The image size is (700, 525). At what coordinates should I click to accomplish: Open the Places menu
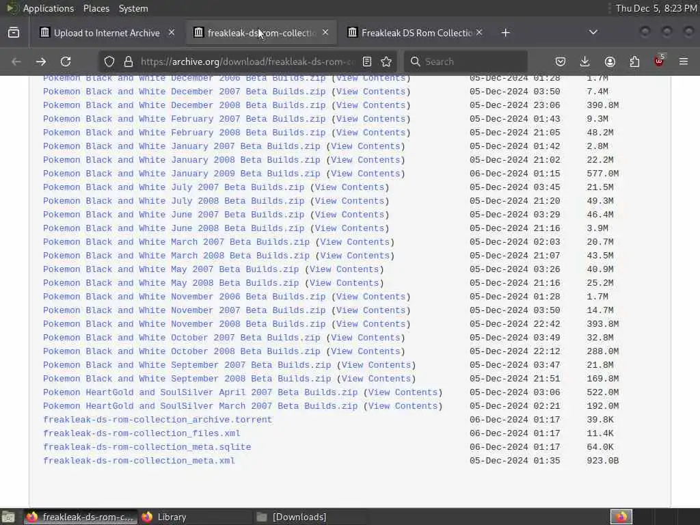[x=96, y=8]
